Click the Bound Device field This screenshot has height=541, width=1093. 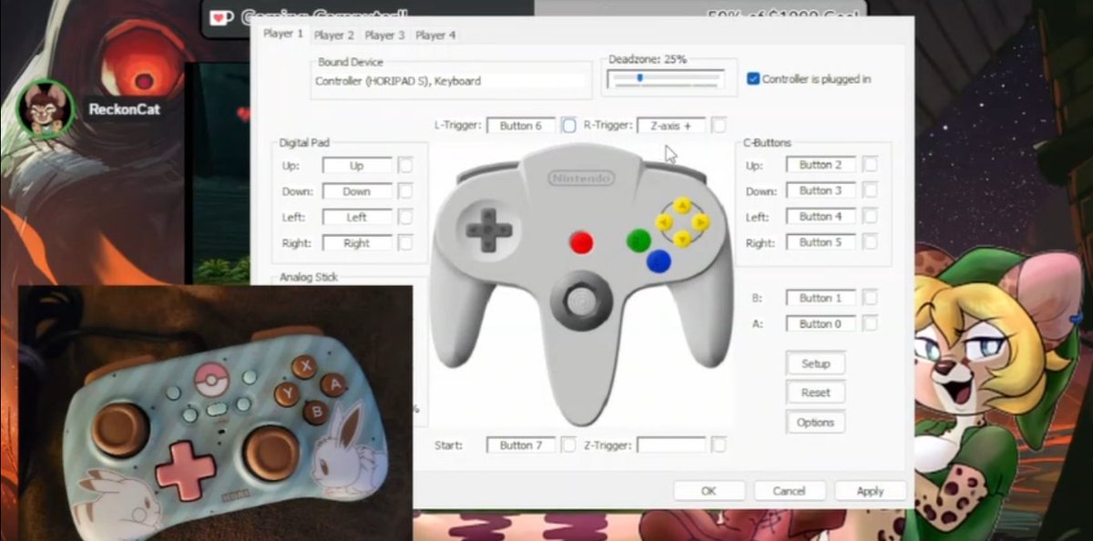(450, 81)
